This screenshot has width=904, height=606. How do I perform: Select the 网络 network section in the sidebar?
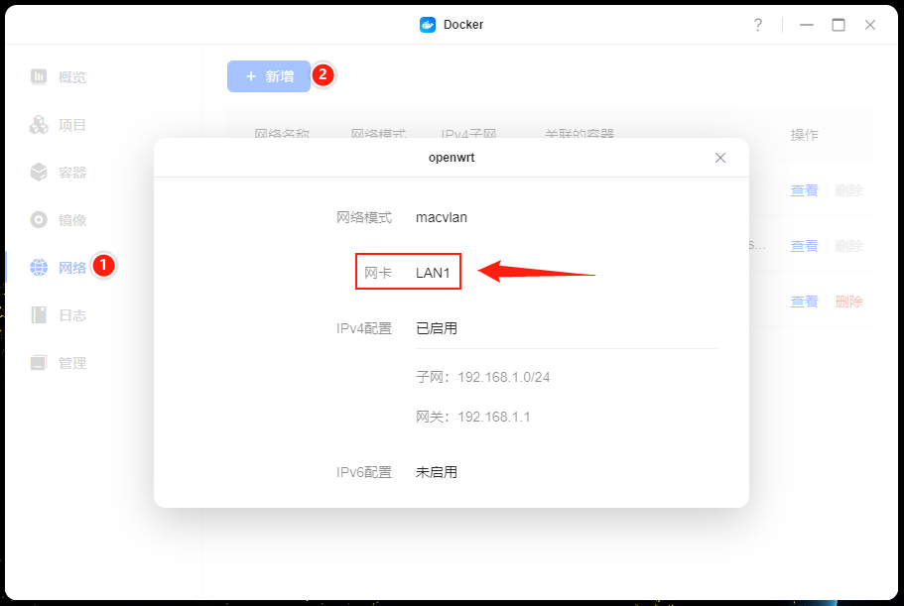coord(59,267)
